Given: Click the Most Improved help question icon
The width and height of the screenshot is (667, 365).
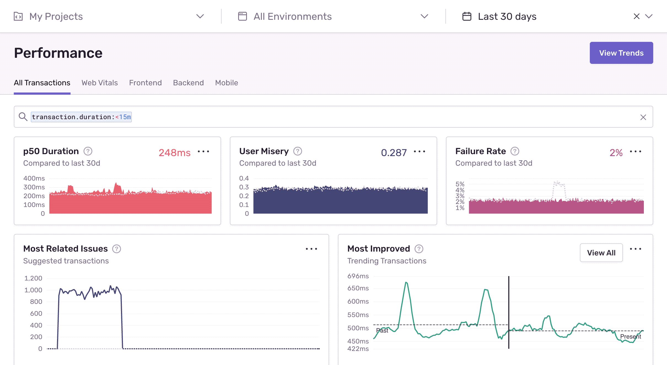Looking at the screenshot, I should pyautogui.click(x=419, y=249).
